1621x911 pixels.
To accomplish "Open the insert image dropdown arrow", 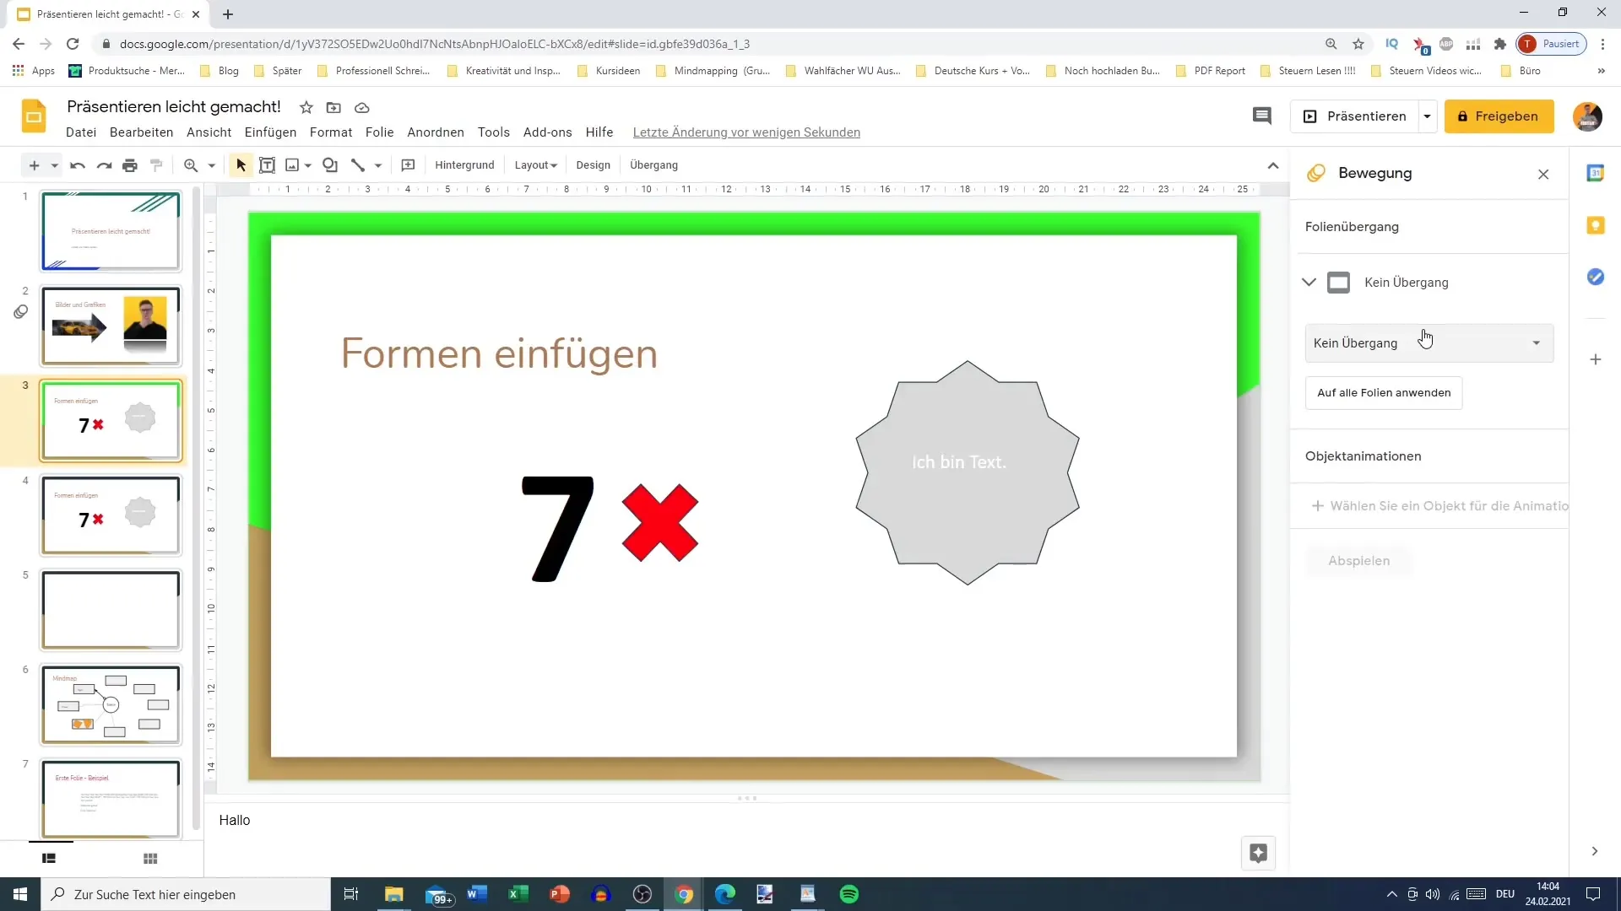I will click(x=308, y=165).
